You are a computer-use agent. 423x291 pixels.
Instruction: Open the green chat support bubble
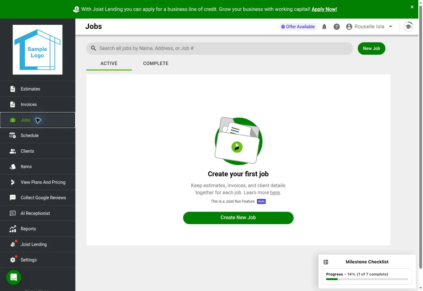13,277
